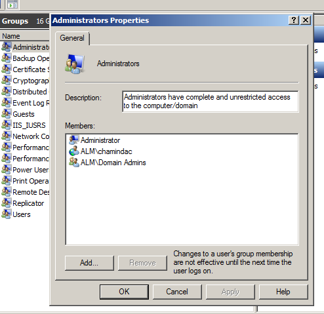
Task: Select the Cryptographic Operators row
Action: coord(25,81)
